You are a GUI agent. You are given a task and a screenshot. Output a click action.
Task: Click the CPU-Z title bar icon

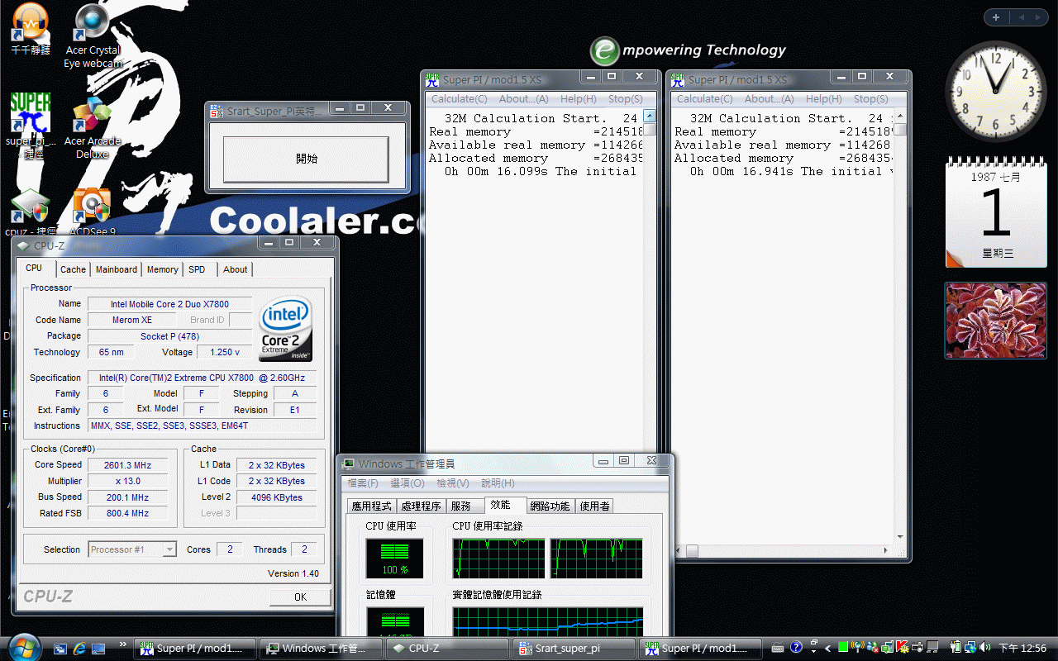click(23, 245)
